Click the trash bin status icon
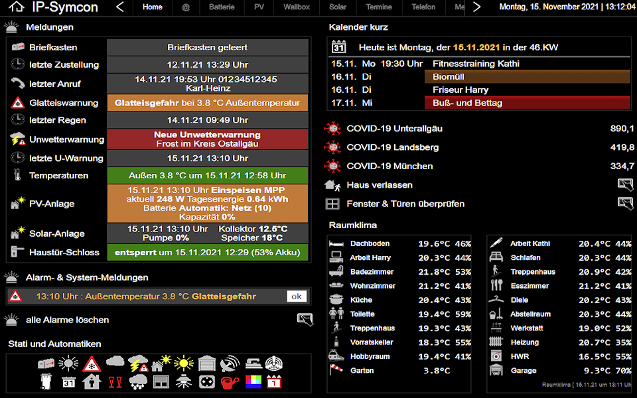This screenshot has width=637, height=398. click(46, 381)
